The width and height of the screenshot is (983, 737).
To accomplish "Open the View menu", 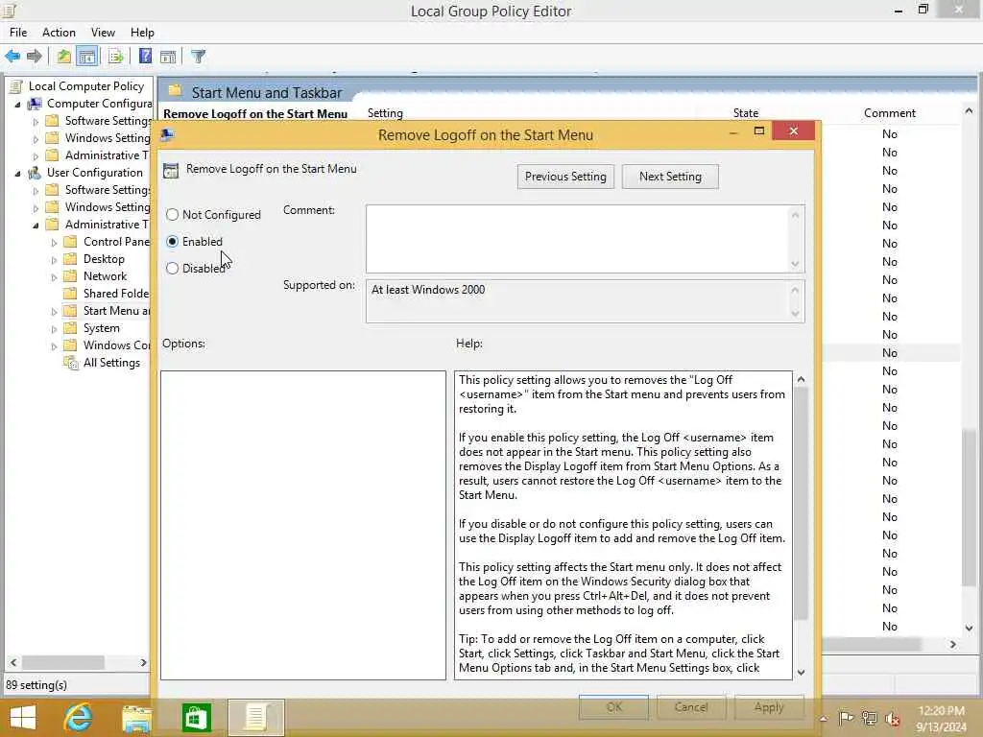I will [103, 33].
